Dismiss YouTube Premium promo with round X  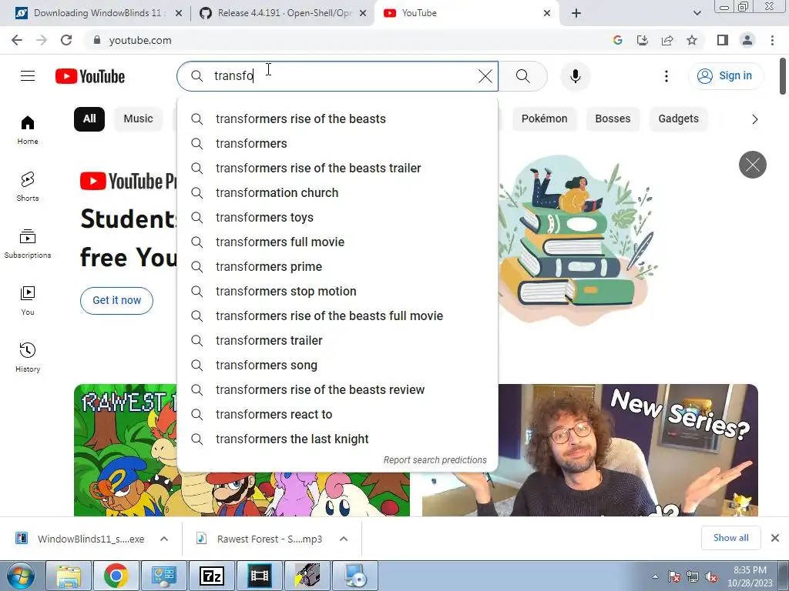point(752,165)
